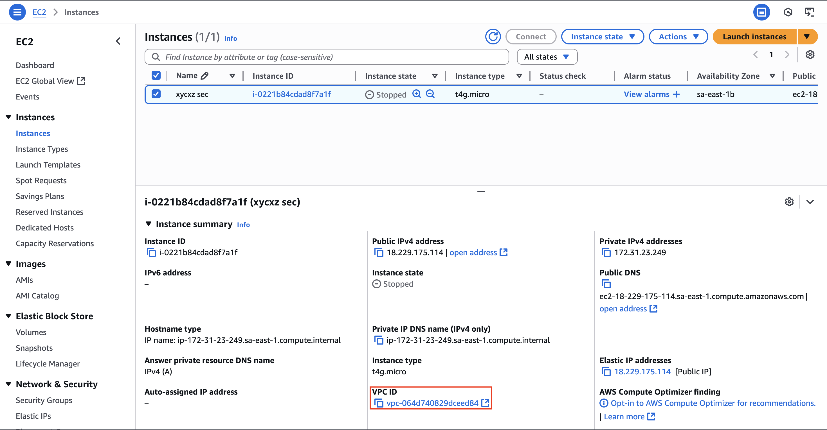Viewport: 827px width, 430px height.
Task: Collapse the Elastic Block Store sidebar group
Action: [x=9, y=316]
